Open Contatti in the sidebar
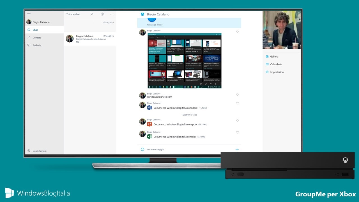359x202 pixels. coord(45,38)
